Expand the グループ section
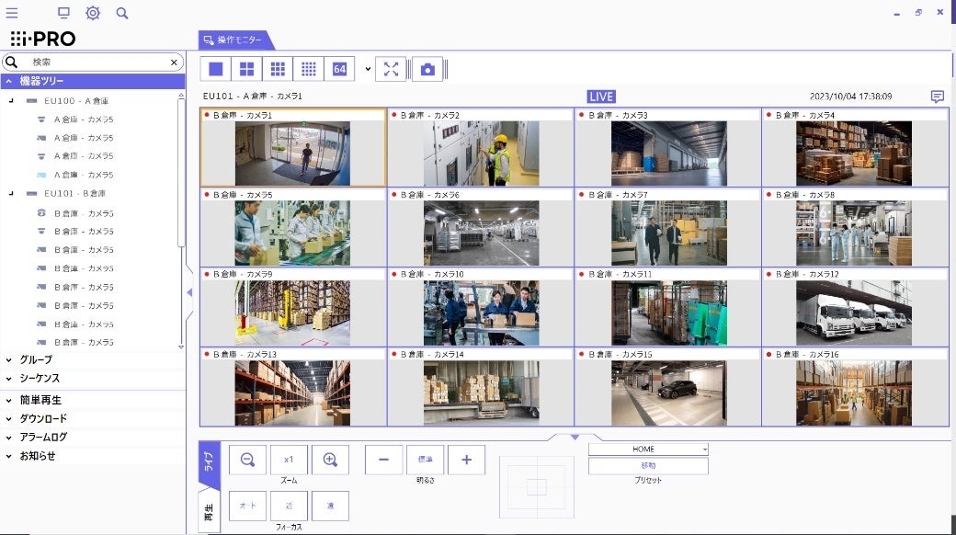956x535 pixels. point(93,360)
